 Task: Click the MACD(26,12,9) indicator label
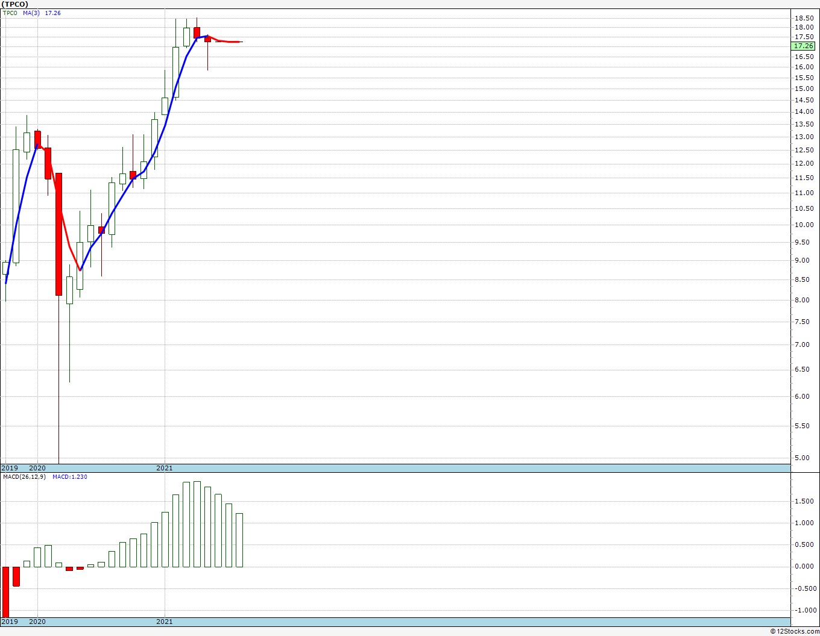click(x=24, y=477)
